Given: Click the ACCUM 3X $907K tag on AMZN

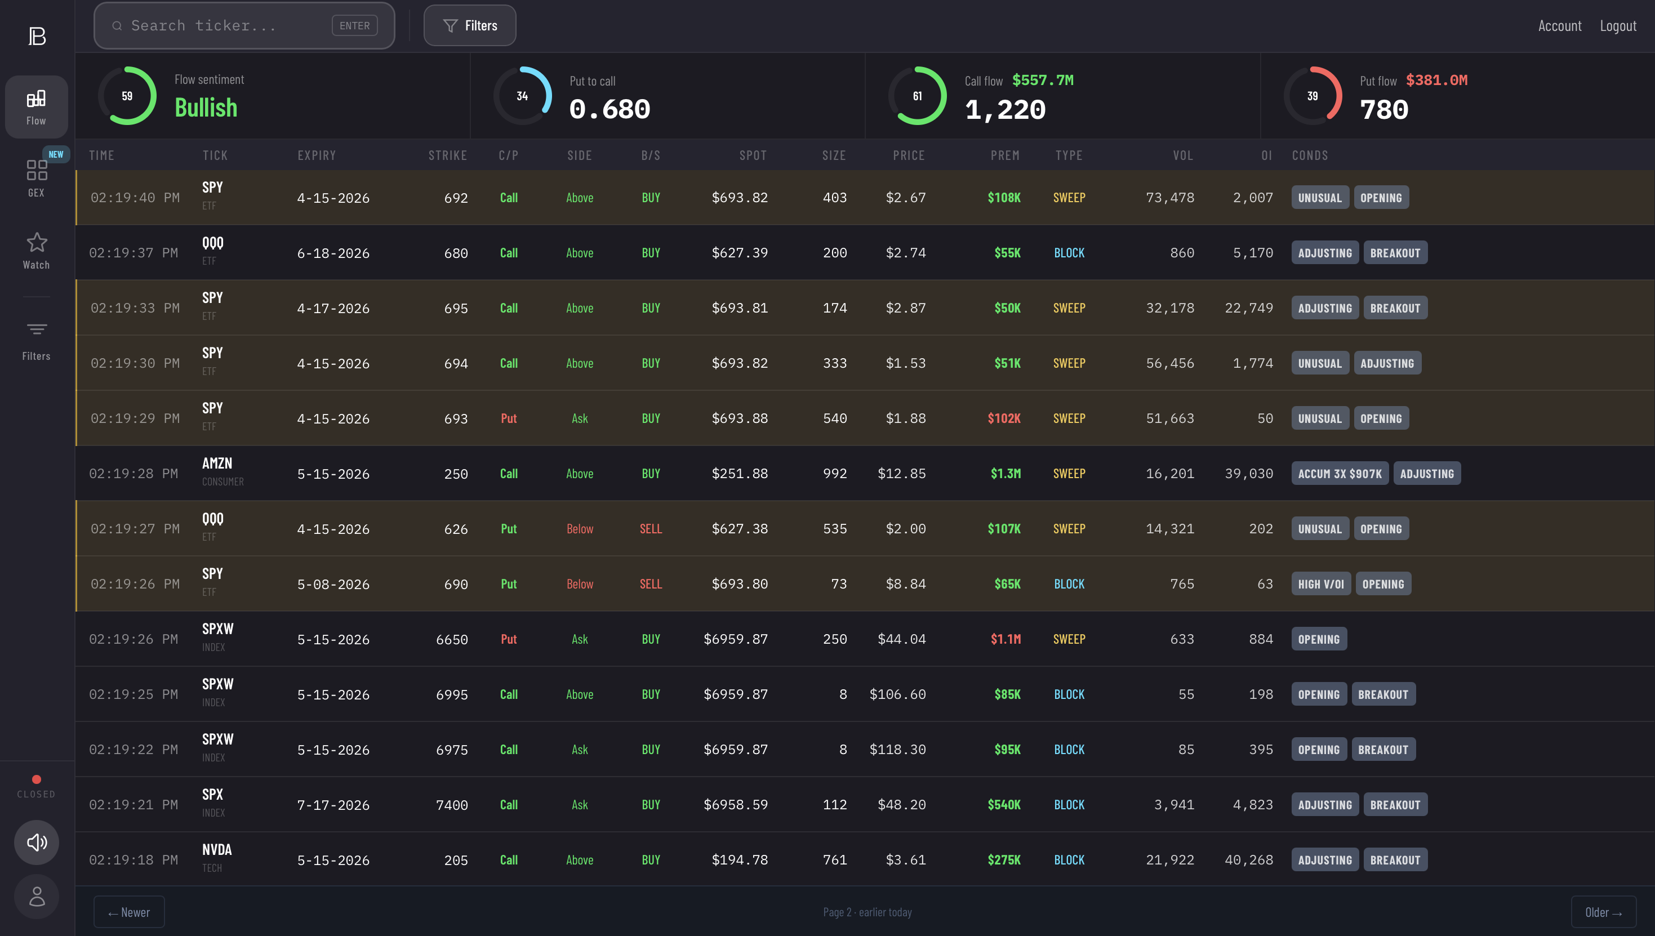Looking at the screenshot, I should pyautogui.click(x=1340, y=473).
